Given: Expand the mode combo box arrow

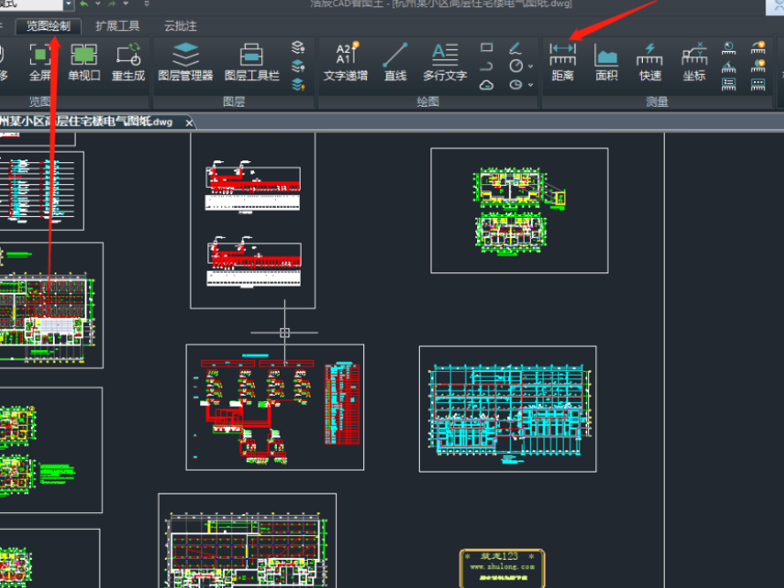Looking at the screenshot, I should (x=69, y=4).
